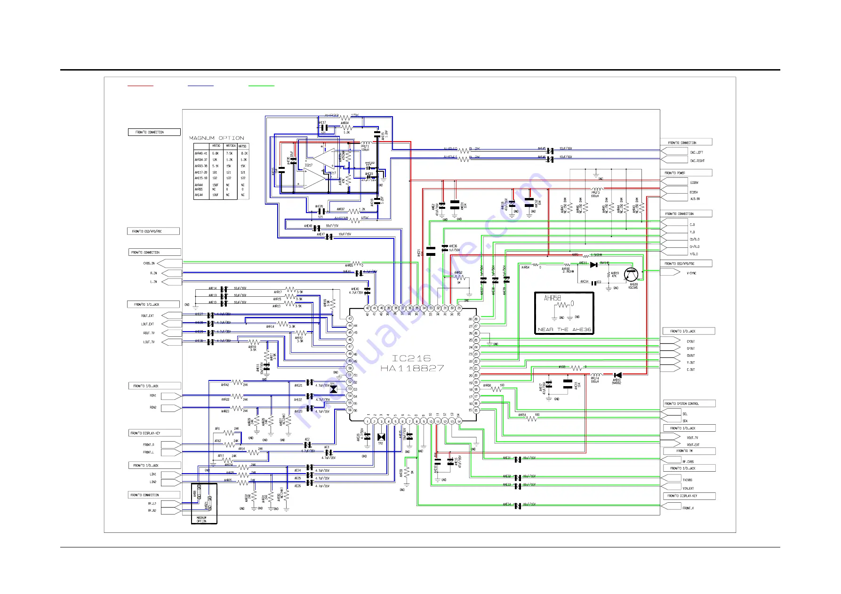The height and width of the screenshot is (594, 841).
Task: Click the AHE32 10uF/16V capacitor symbol
Action: click(518, 478)
